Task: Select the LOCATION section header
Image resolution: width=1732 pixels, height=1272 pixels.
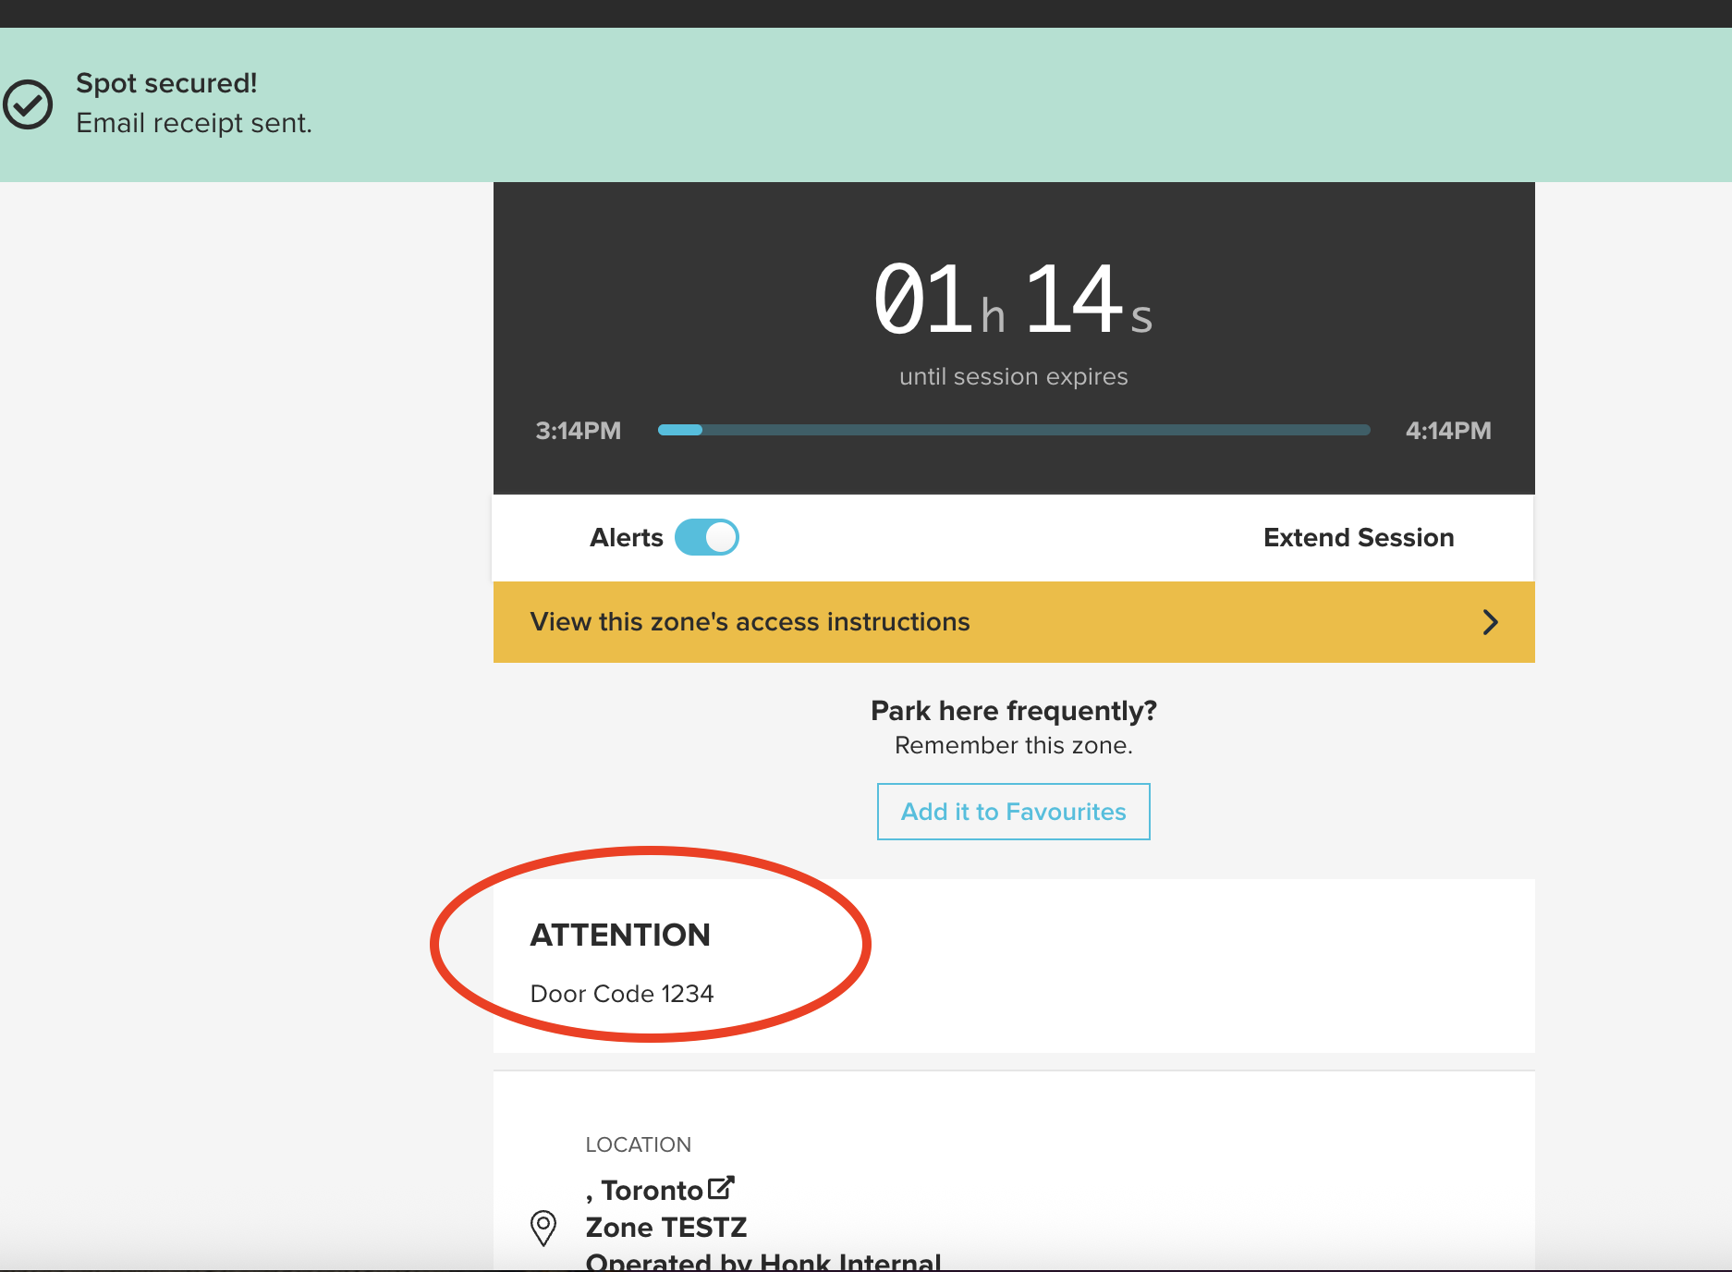Action: point(638,1144)
